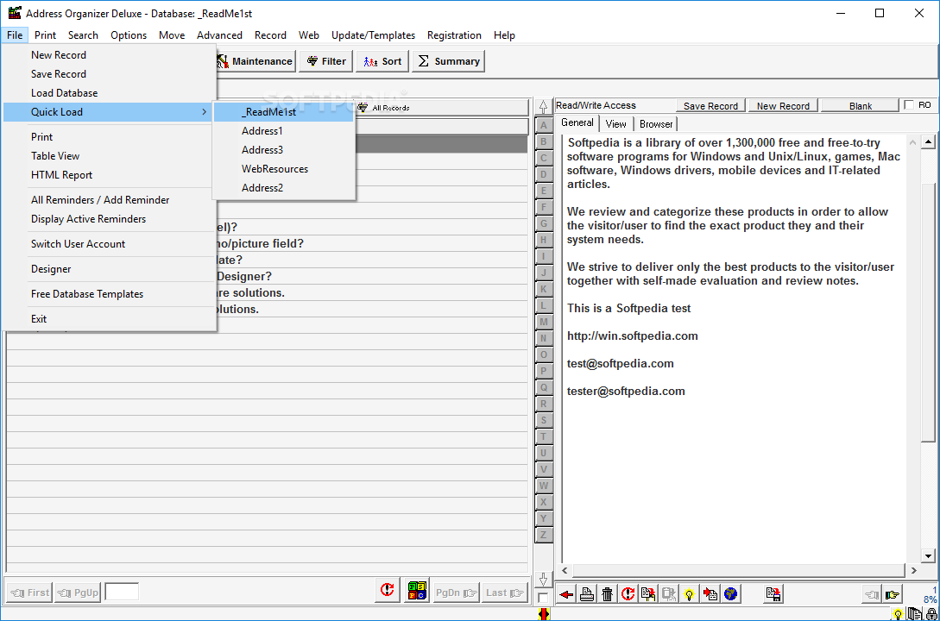Click the PgDn navigation button

(x=456, y=593)
